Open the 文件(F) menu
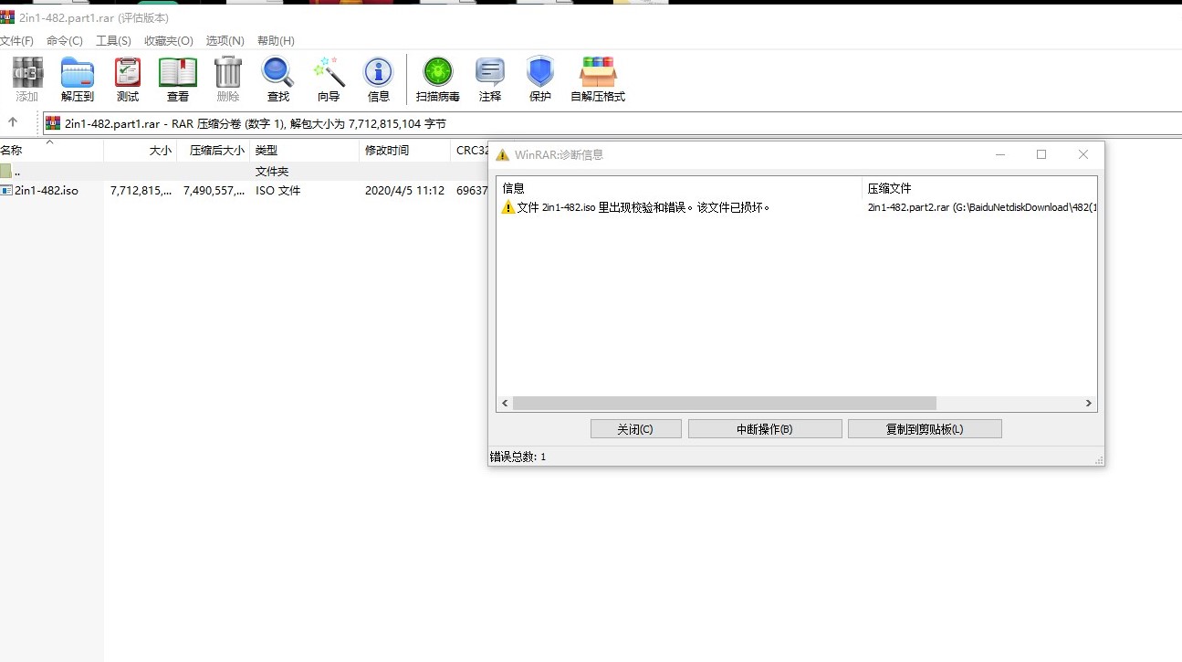The height and width of the screenshot is (662, 1182). pos(16,41)
